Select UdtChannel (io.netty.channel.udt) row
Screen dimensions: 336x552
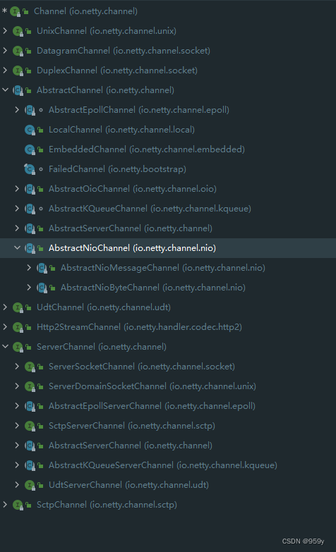point(168,307)
